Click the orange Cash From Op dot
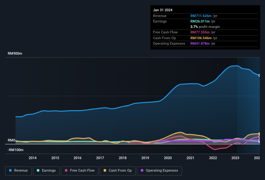The height and width of the screenshot is (180, 265). [105, 170]
